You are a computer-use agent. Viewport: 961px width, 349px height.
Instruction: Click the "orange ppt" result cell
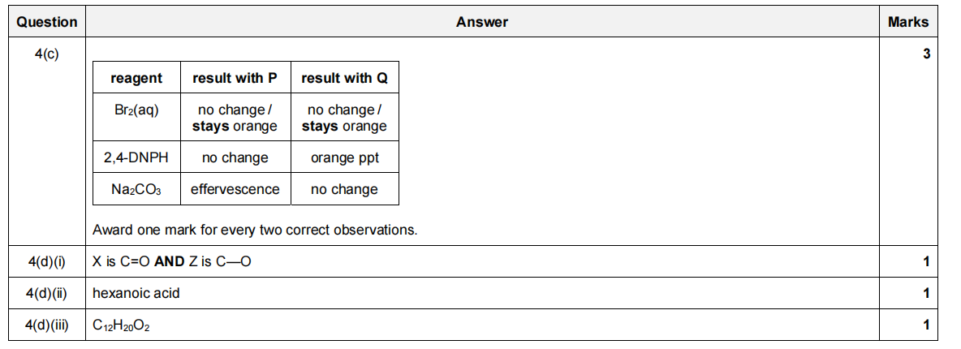point(344,157)
